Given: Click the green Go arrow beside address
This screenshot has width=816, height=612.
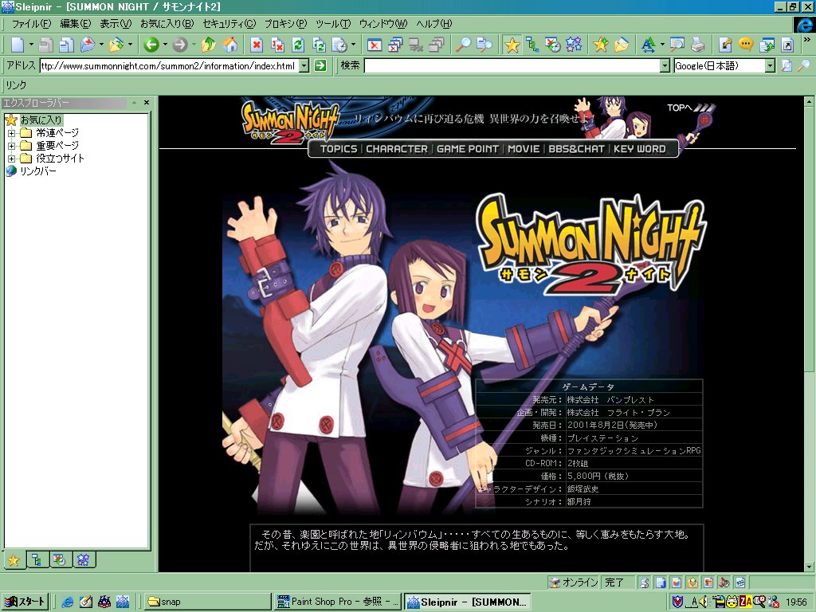Looking at the screenshot, I should tap(320, 65).
